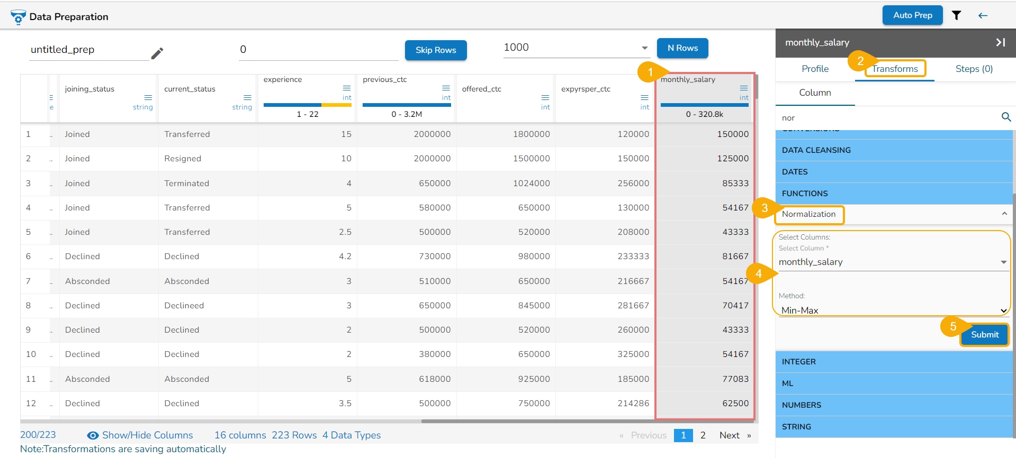1016x458 pixels.
Task: Click the Auto Prep button
Action: tap(912, 15)
